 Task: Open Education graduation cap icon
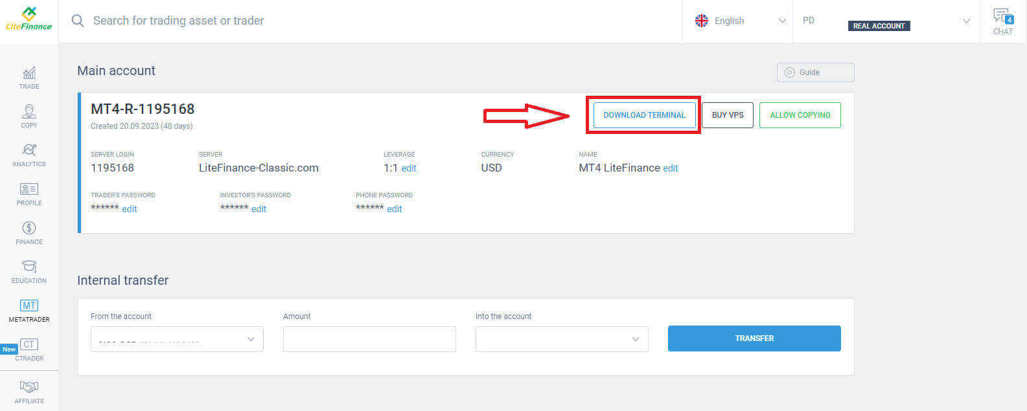(29, 267)
